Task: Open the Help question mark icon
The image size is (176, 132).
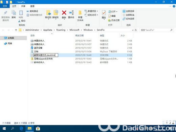Action: tap(174, 6)
